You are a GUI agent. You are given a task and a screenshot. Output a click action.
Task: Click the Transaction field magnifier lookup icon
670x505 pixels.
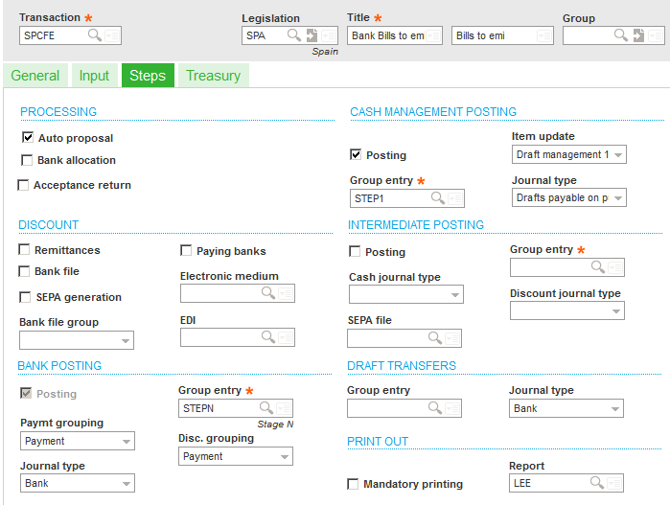pos(95,35)
